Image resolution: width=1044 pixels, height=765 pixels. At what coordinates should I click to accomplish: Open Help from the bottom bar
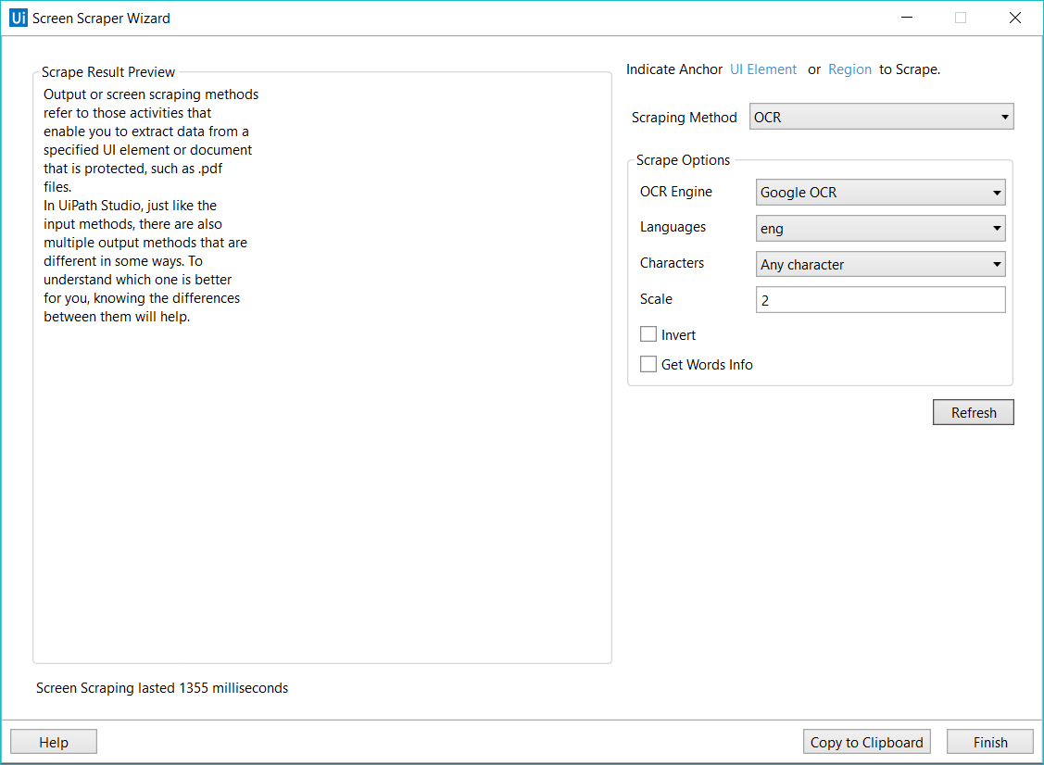[x=54, y=742]
